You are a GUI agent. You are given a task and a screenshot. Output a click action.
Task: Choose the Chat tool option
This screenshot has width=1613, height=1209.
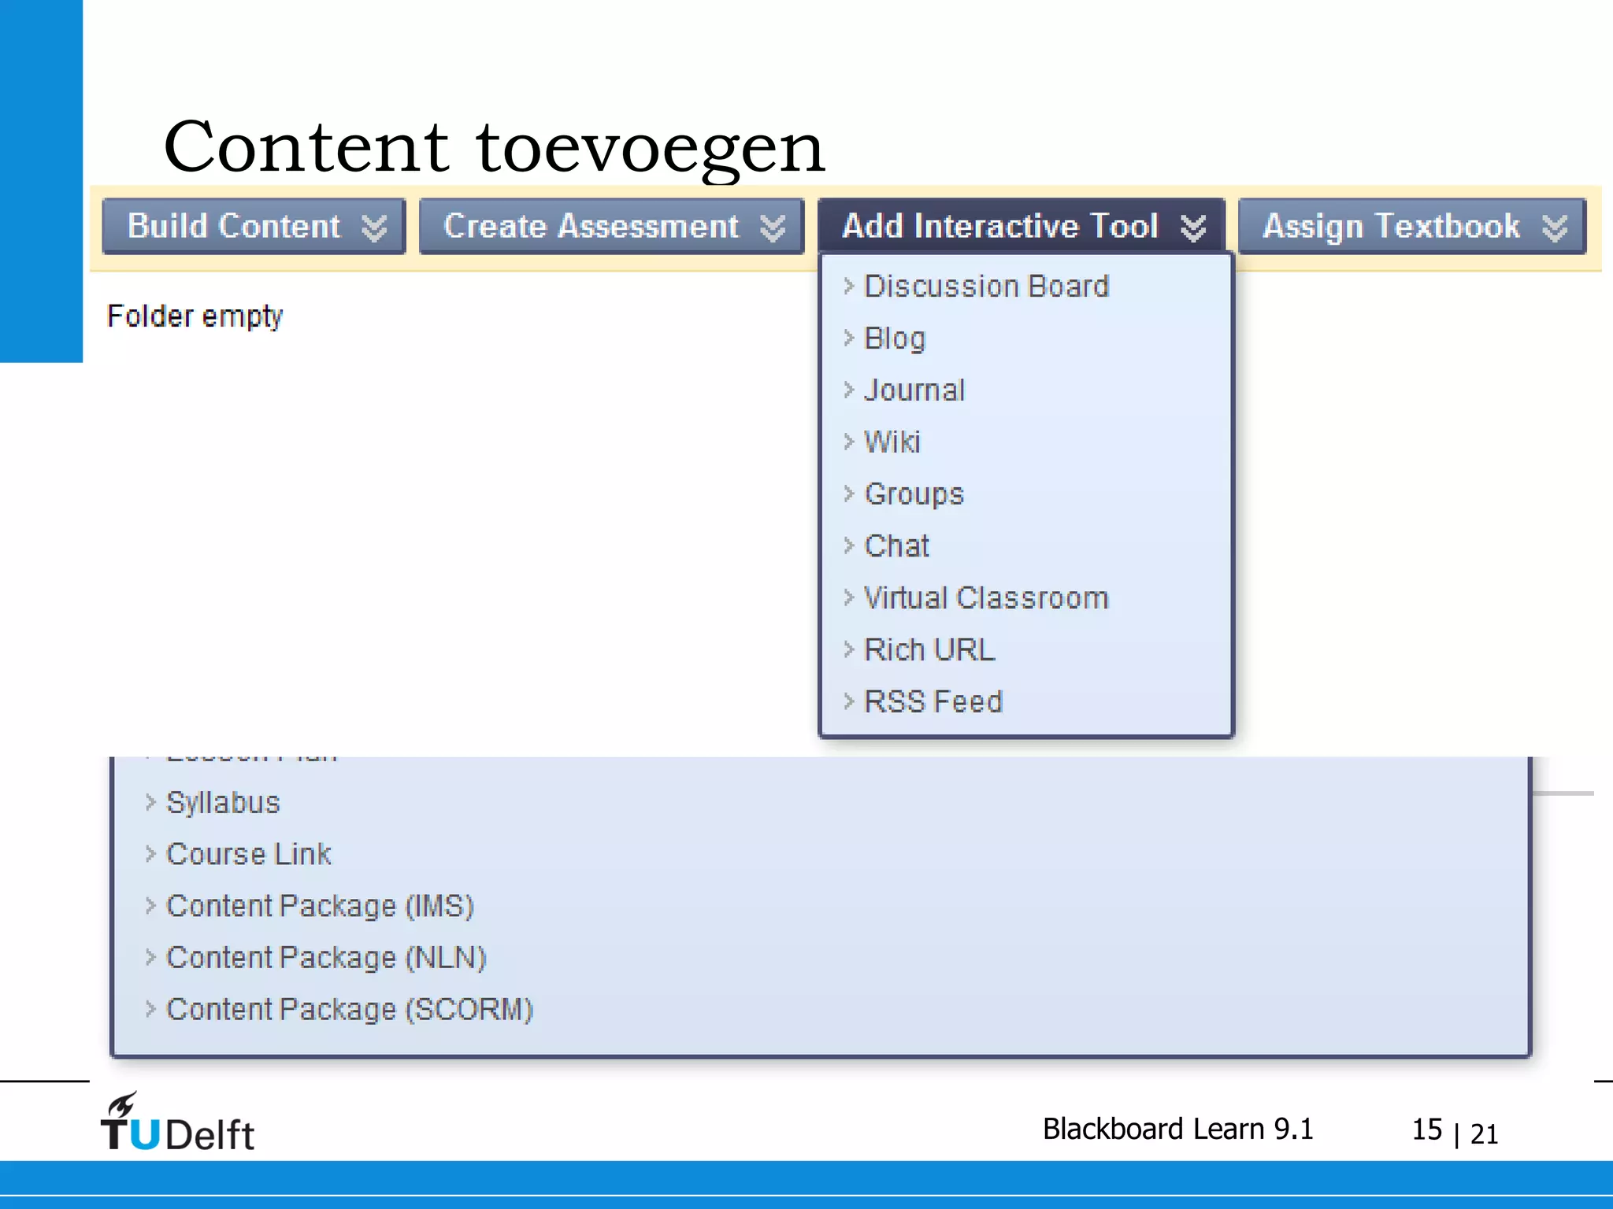click(x=897, y=546)
